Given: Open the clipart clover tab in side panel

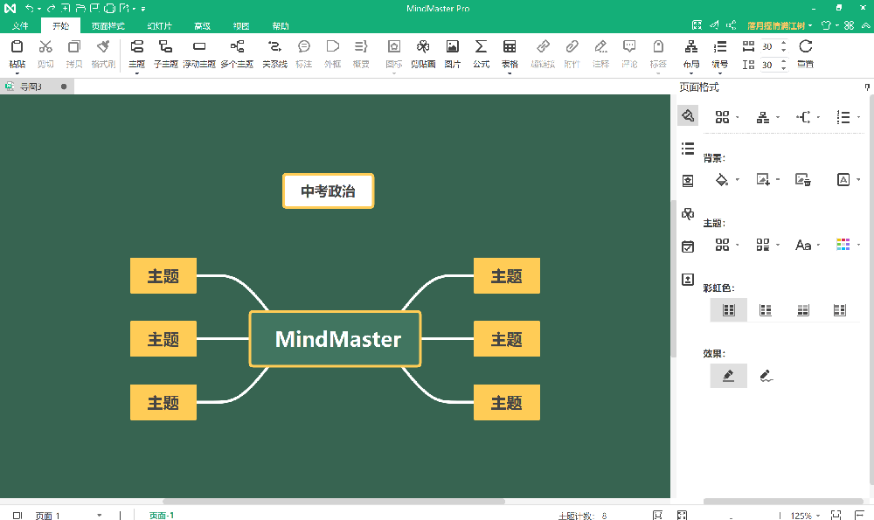Looking at the screenshot, I should 688,213.
